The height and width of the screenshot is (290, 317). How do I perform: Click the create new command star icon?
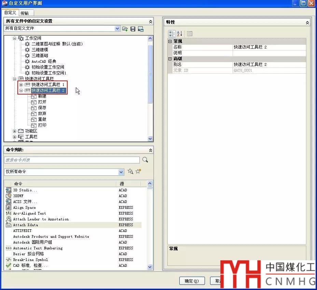pos(138,171)
